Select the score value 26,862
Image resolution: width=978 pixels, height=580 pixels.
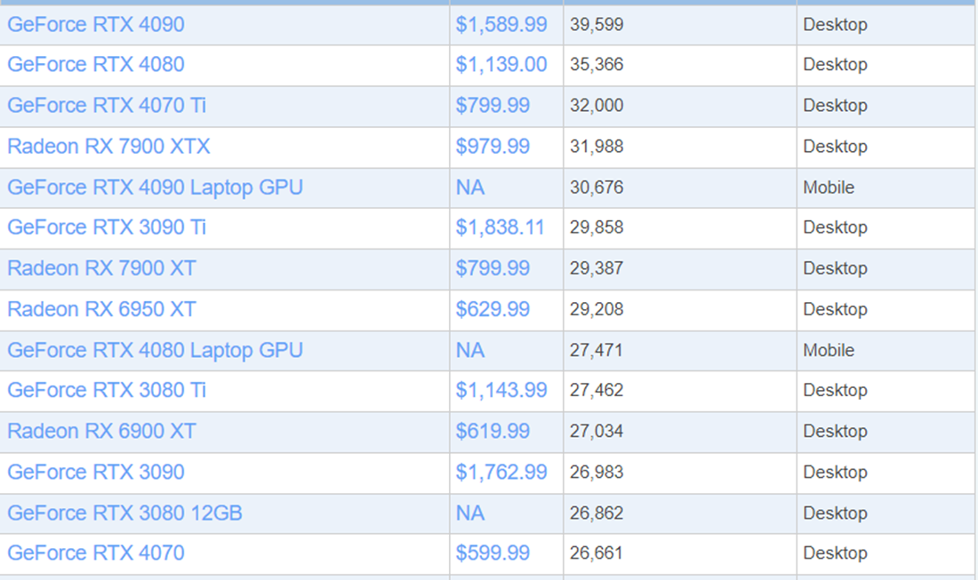(x=597, y=513)
